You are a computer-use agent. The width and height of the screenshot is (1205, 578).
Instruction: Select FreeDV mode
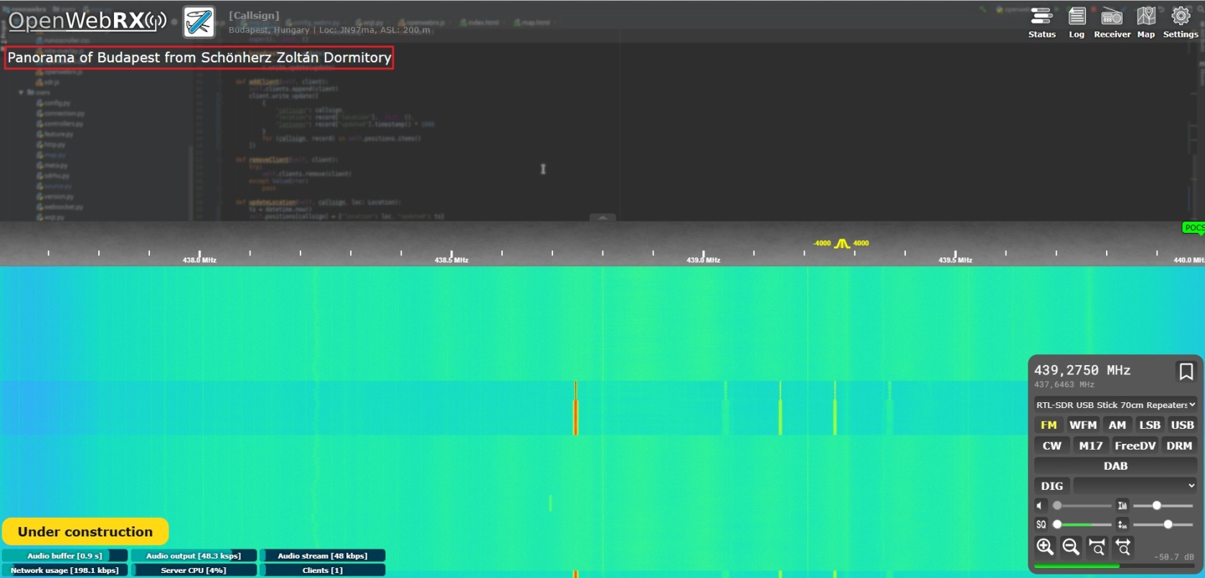pos(1135,446)
